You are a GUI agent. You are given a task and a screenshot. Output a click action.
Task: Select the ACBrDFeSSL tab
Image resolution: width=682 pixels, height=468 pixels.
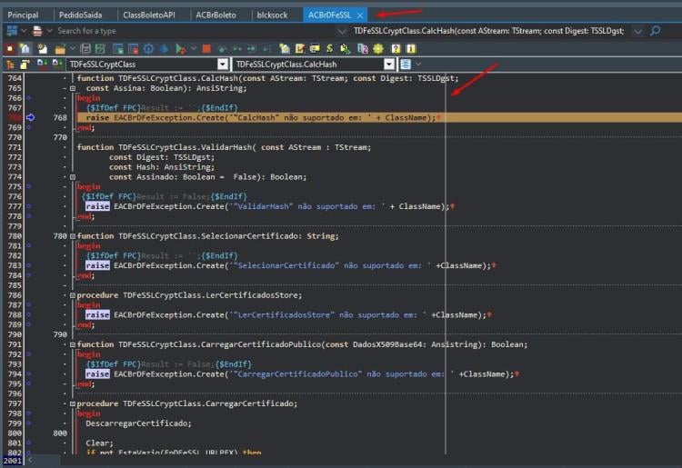point(329,15)
